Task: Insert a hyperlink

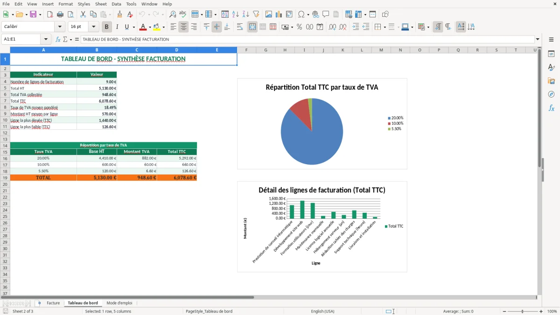Action: tap(315, 14)
